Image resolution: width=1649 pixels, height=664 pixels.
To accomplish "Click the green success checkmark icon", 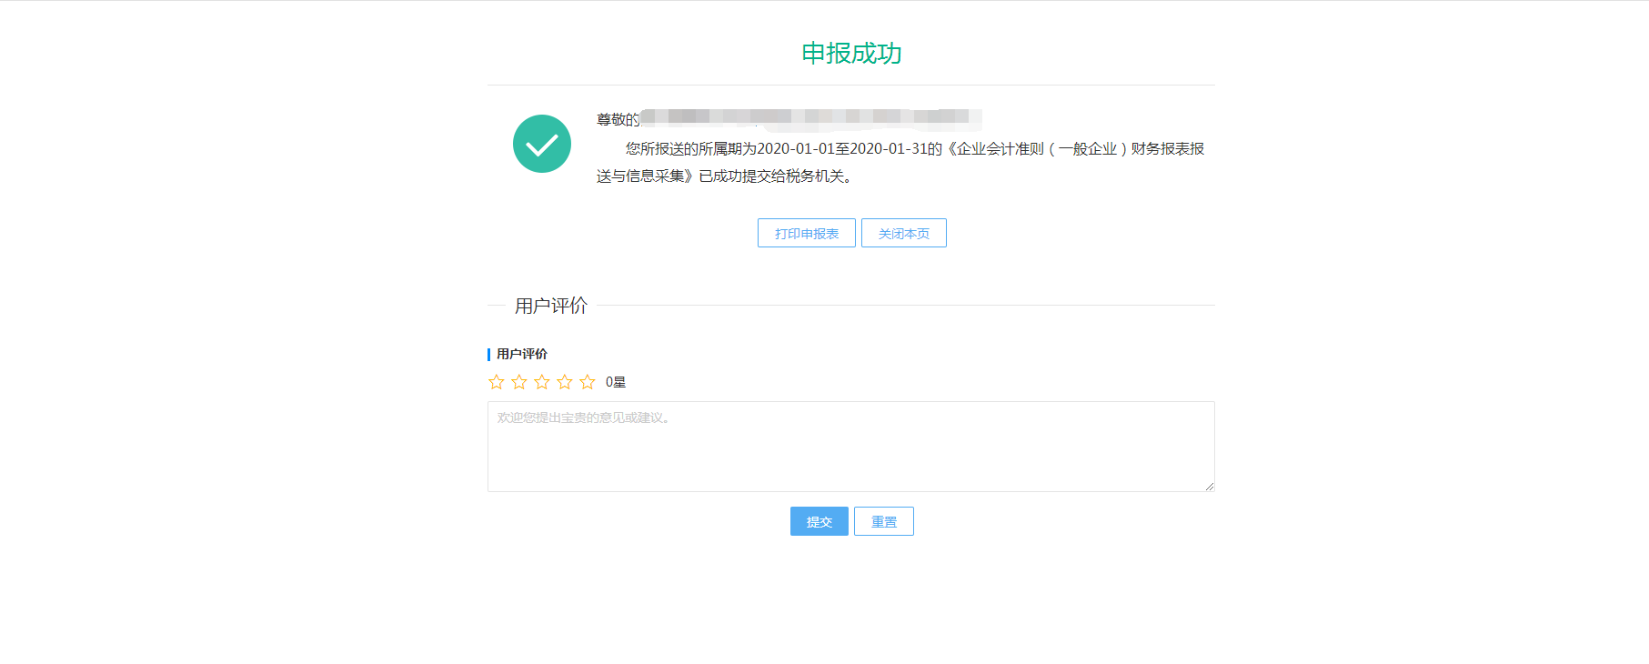I will click(541, 144).
